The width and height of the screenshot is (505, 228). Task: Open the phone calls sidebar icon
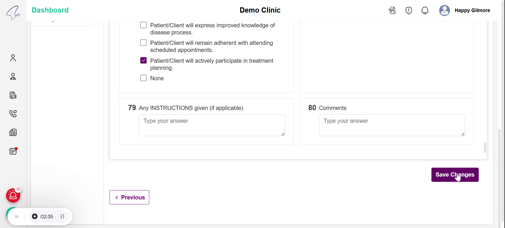click(13, 113)
